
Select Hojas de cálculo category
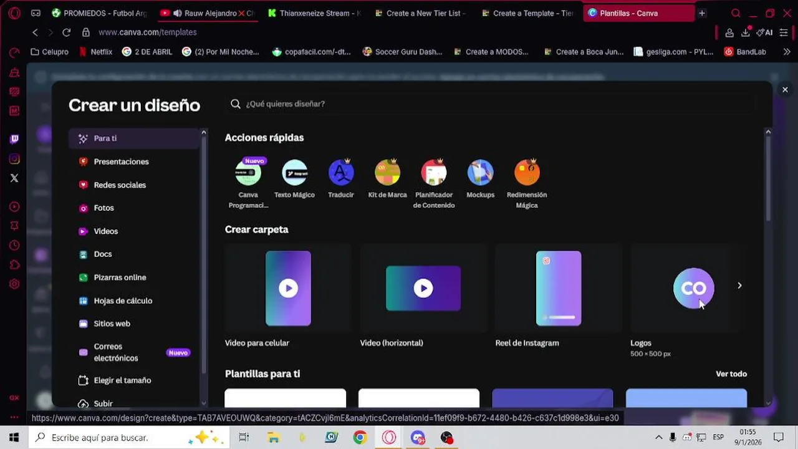coord(133,301)
